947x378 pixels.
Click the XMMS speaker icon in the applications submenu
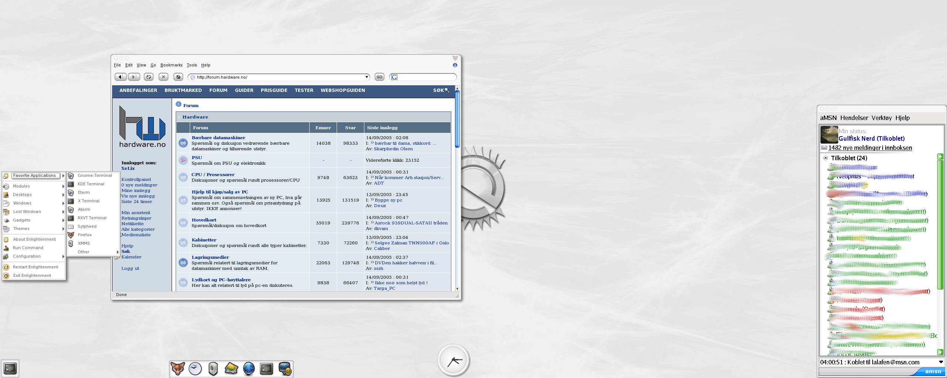pyautogui.click(x=71, y=243)
